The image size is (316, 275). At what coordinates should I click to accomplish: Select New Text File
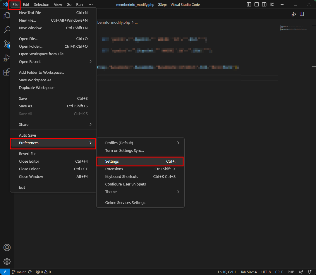(x=53, y=13)
